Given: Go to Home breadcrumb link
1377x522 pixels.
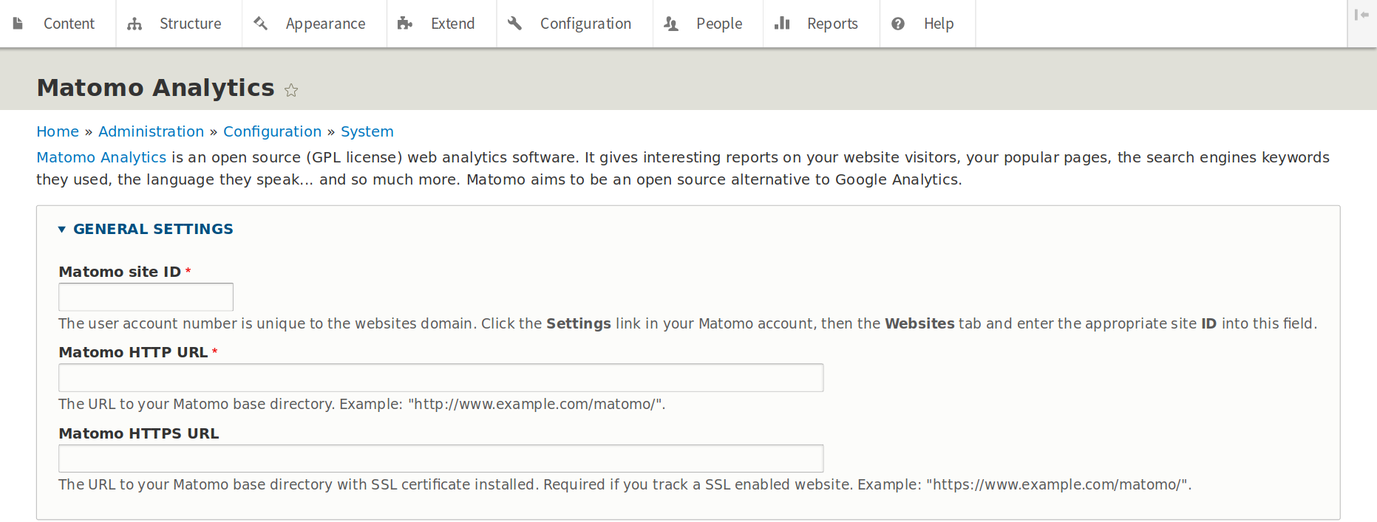Looking at the screenshot, I should (x=58, y=131).
